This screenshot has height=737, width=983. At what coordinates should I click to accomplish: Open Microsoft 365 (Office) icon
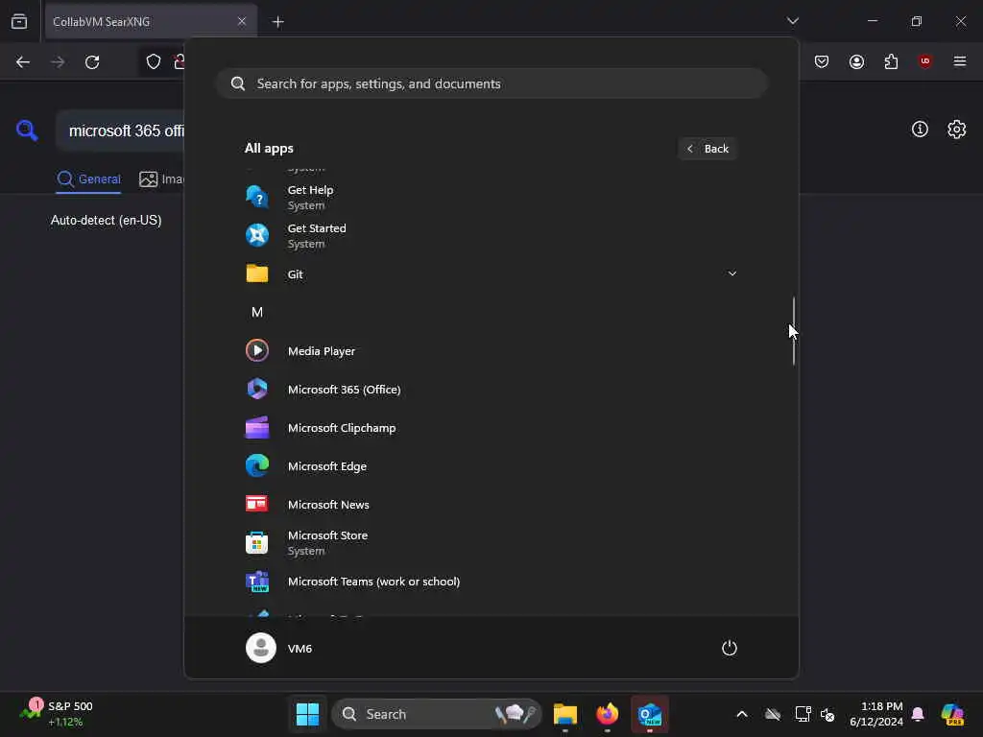click(257, 390)
